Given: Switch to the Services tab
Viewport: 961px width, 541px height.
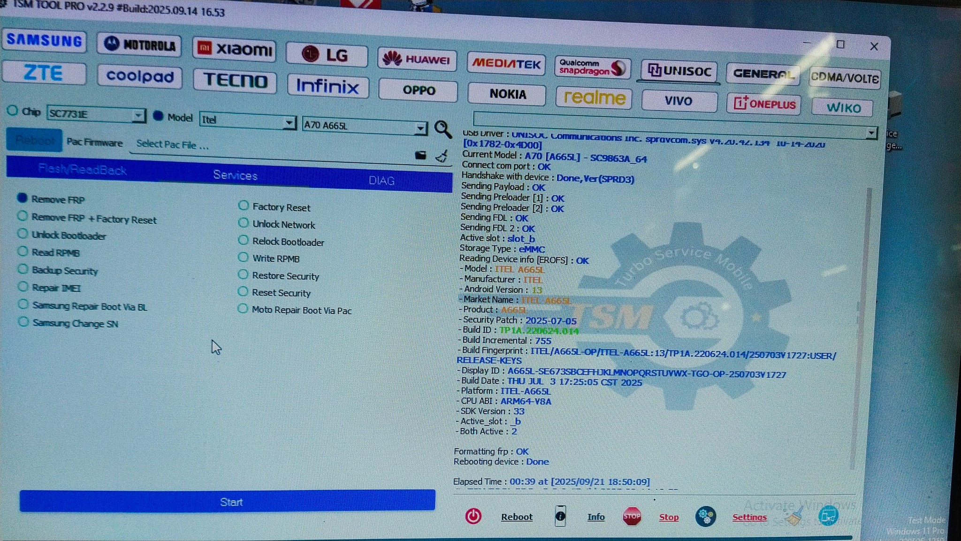Looking at the screenshot, I should click(x=235, y=175).
